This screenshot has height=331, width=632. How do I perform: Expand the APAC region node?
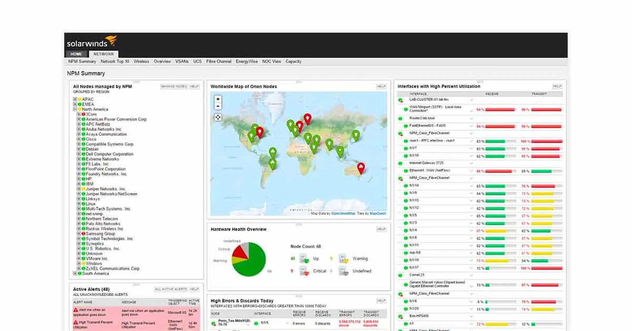74,99
